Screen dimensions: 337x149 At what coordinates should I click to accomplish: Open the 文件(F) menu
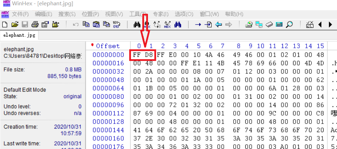[20, 14]
